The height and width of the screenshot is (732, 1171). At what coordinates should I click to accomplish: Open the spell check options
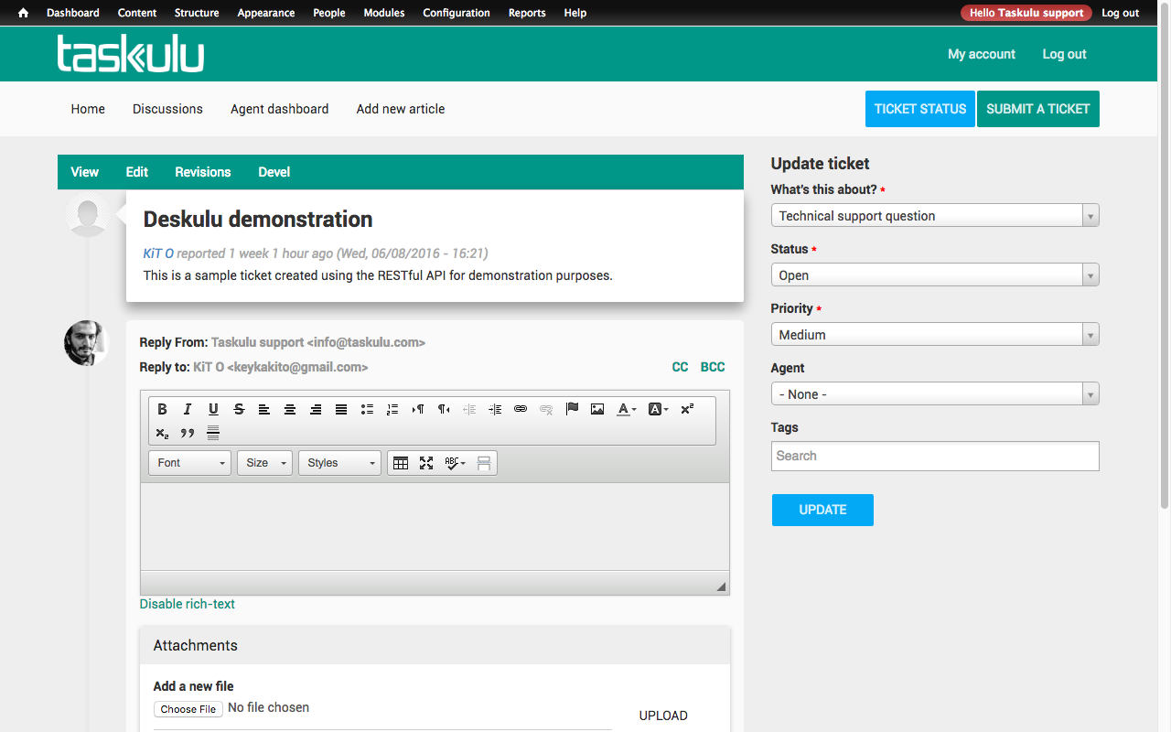[x=455, y=463]
